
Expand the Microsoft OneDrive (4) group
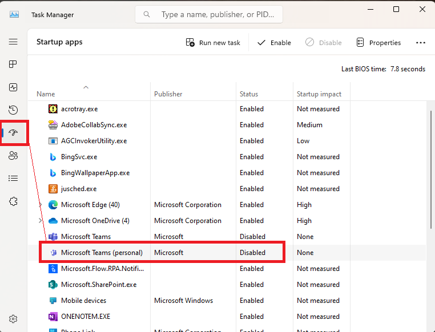40,221
